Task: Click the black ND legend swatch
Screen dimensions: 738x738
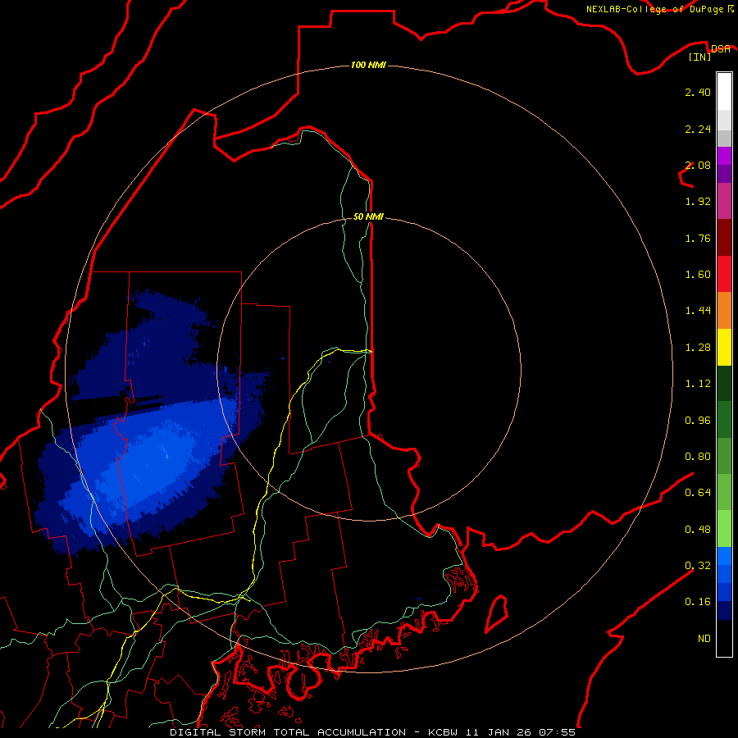Action: (x=724, y=638)
